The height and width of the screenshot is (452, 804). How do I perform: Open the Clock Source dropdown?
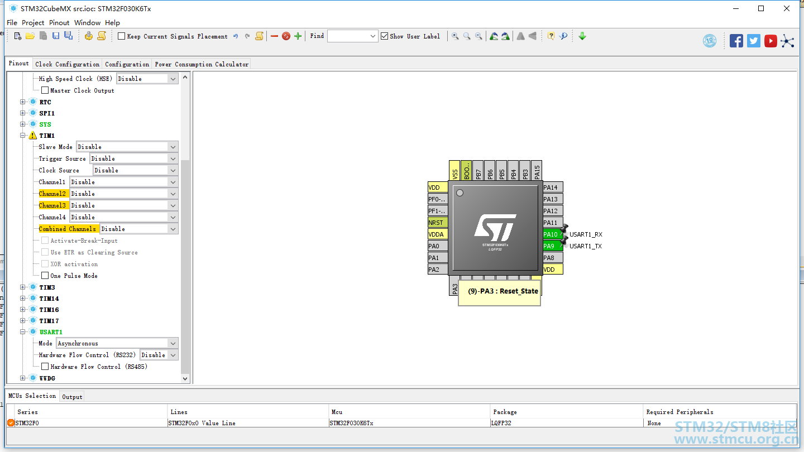[136, 170]
